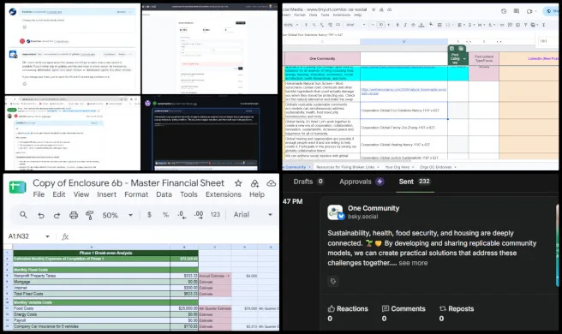Click the formula bar beside fx
This screenshot has height=334, width=562.
tap(174, 236)
